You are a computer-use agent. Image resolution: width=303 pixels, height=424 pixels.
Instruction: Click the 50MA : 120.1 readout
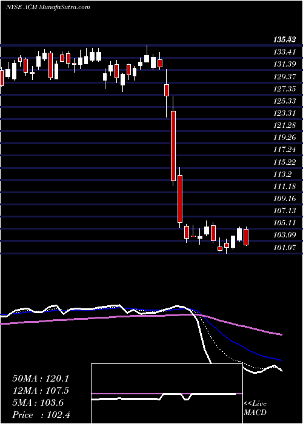coord(41,379)
